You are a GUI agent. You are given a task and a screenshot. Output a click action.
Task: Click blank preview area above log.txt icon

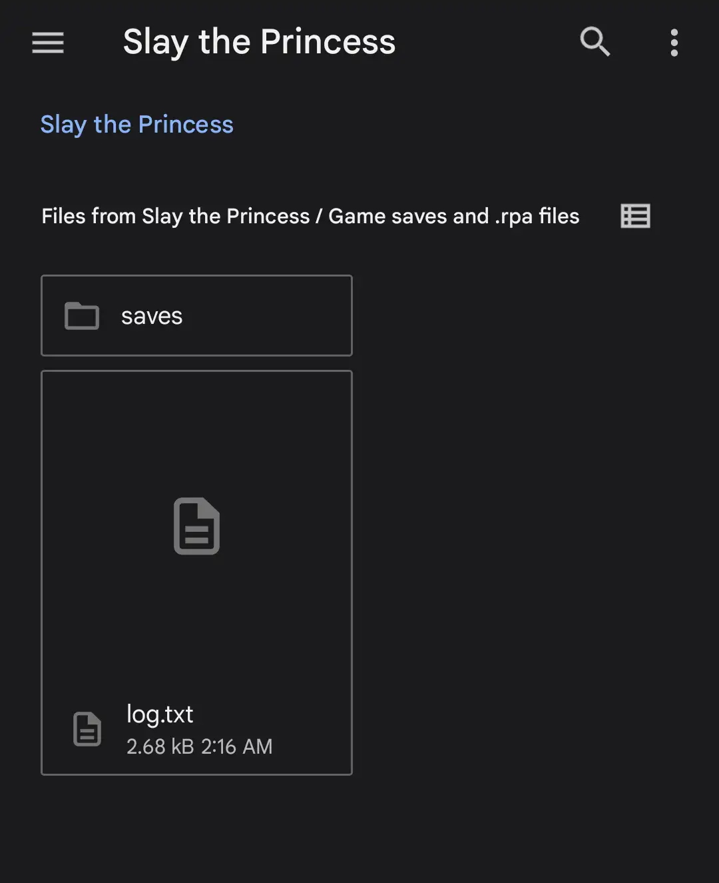(196, 433)
